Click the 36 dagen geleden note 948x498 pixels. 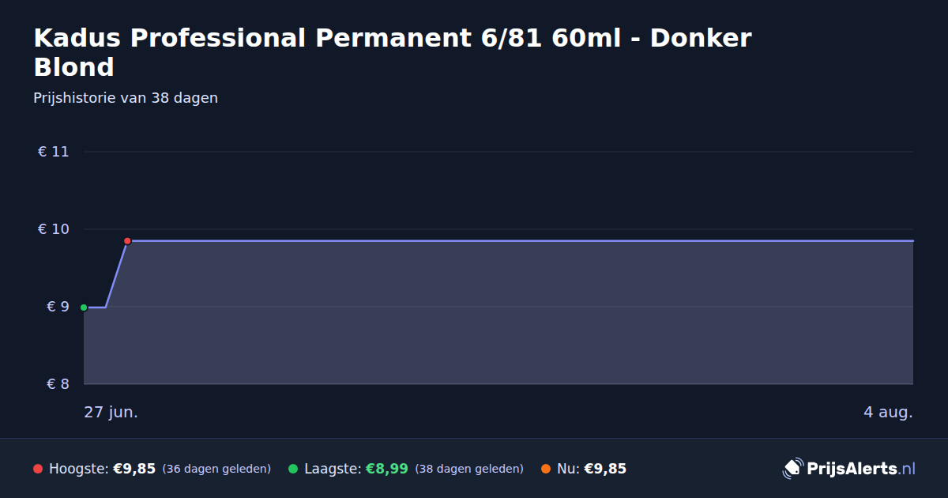coord(216,469)
